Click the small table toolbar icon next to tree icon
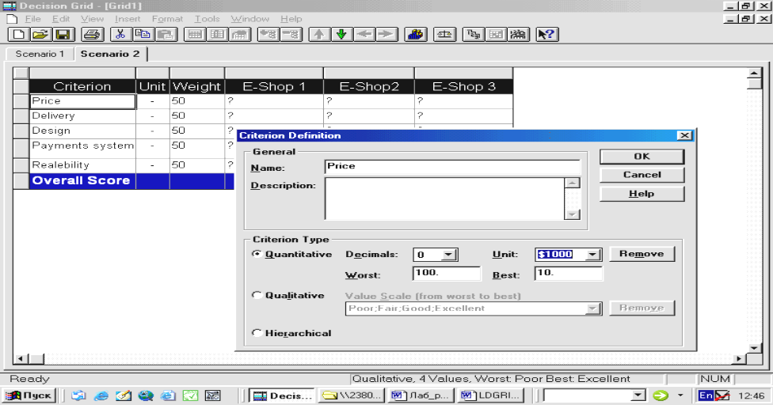 pos(496,35)
